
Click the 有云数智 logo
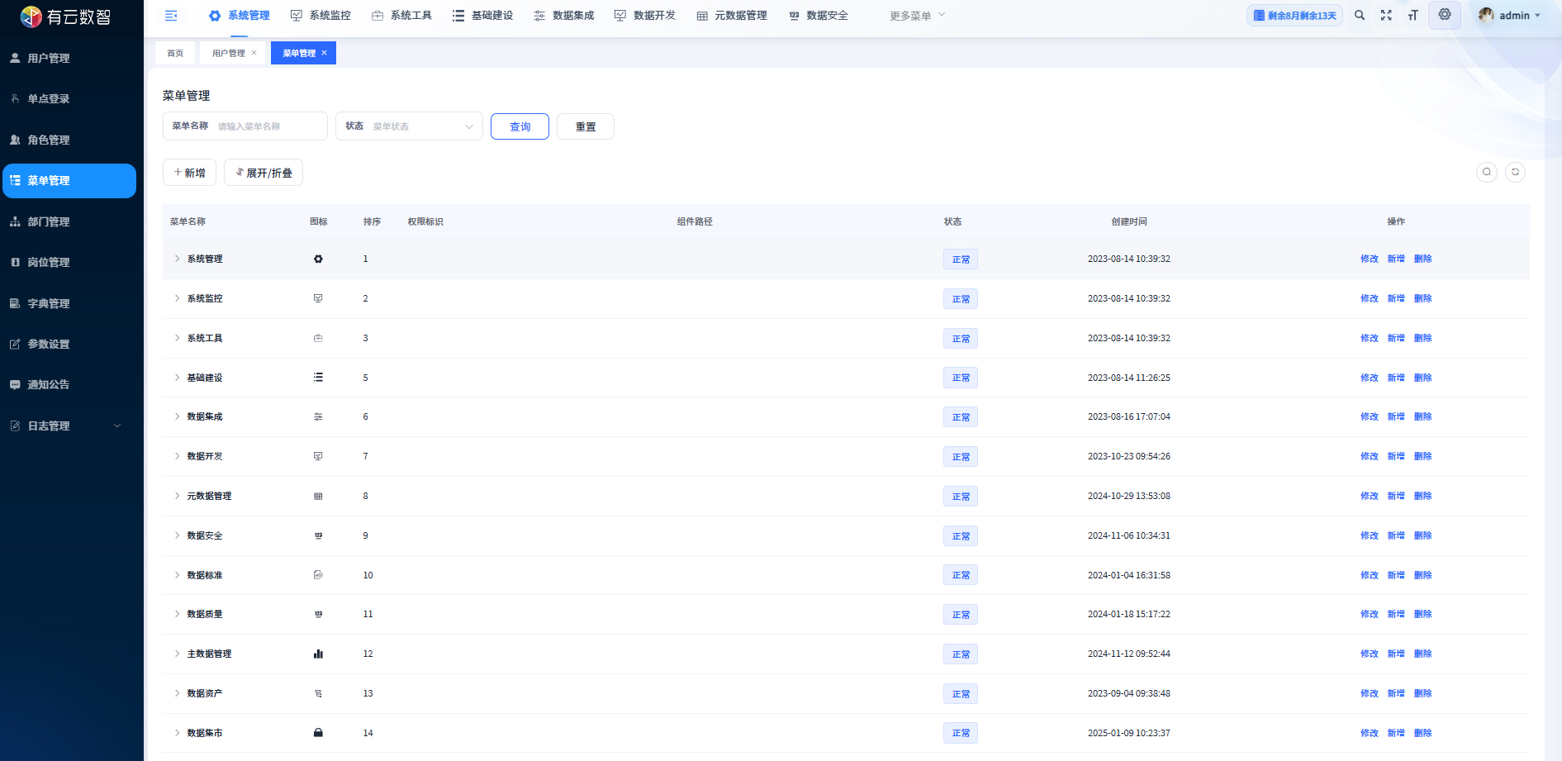[x=66, y=17]
